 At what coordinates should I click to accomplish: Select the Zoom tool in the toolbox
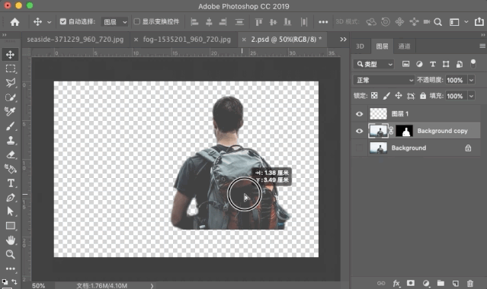[x=10, y=254]
